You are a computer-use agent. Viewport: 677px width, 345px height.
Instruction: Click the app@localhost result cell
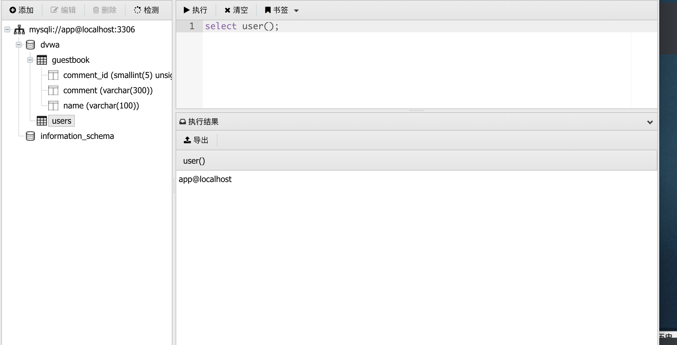coord(205,179)
